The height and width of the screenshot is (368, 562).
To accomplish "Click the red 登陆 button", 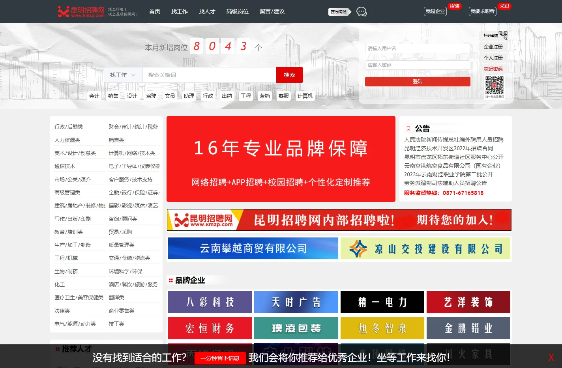I will click(418, 82).
